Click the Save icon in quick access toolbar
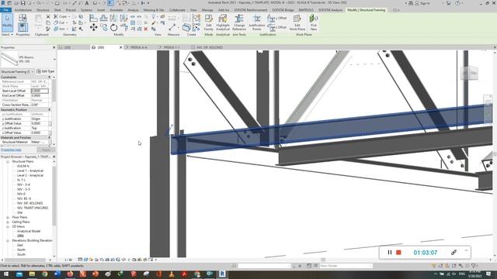 (23, 3)
